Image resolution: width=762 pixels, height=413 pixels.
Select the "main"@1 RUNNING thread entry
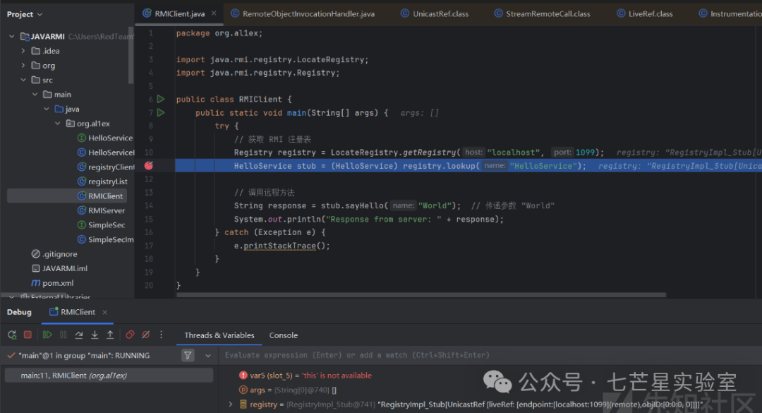[83, 356]
